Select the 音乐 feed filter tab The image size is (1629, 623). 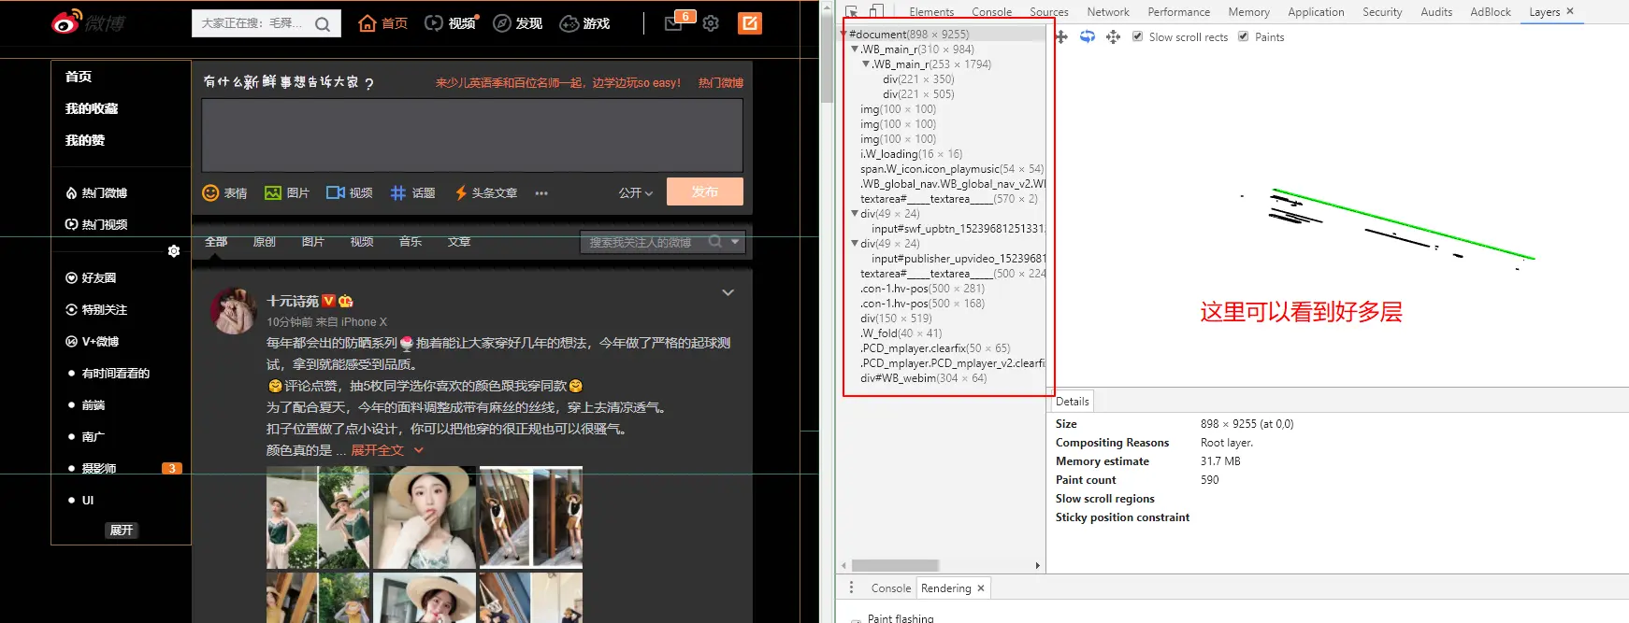tap(411, 241)
